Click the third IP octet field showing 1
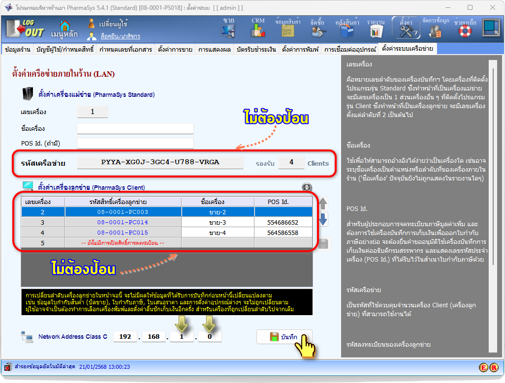The image size is (505, 383). [182, 336]
